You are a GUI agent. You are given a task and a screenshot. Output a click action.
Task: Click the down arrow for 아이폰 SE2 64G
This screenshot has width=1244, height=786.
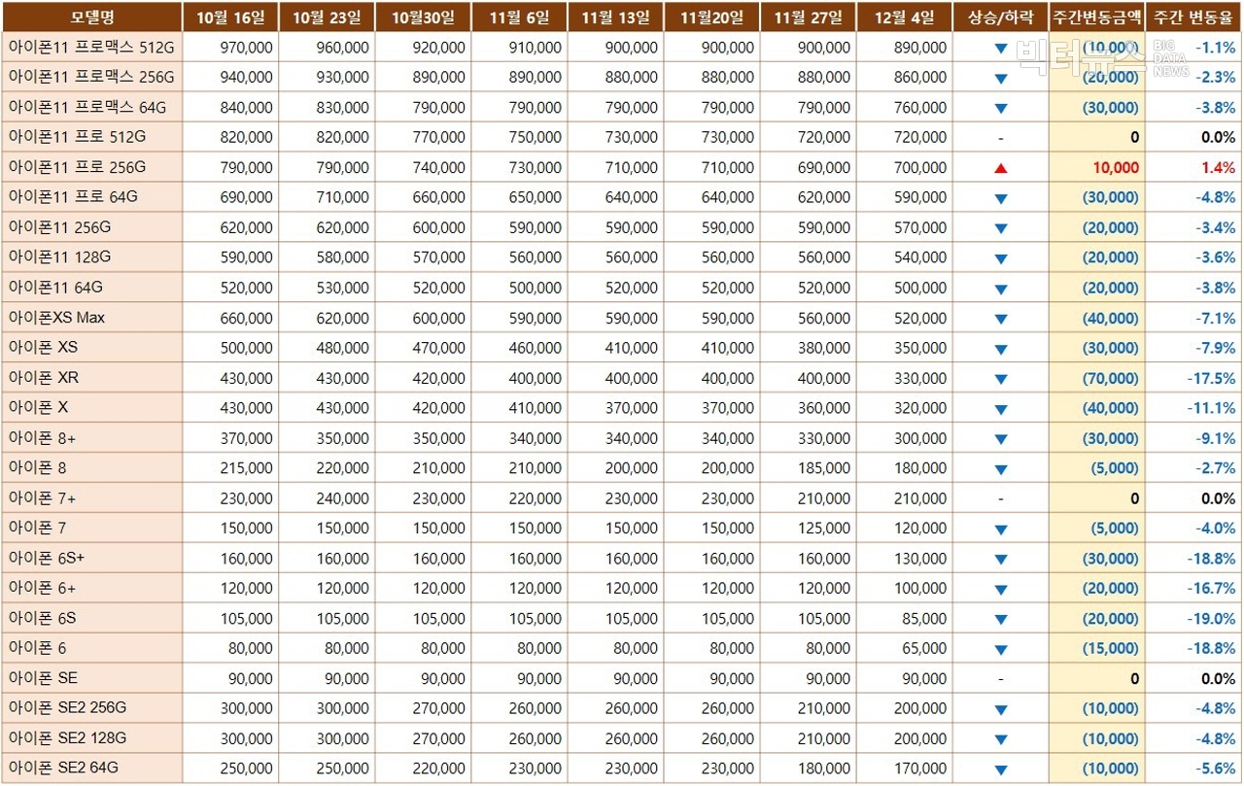coord(1001,770)
